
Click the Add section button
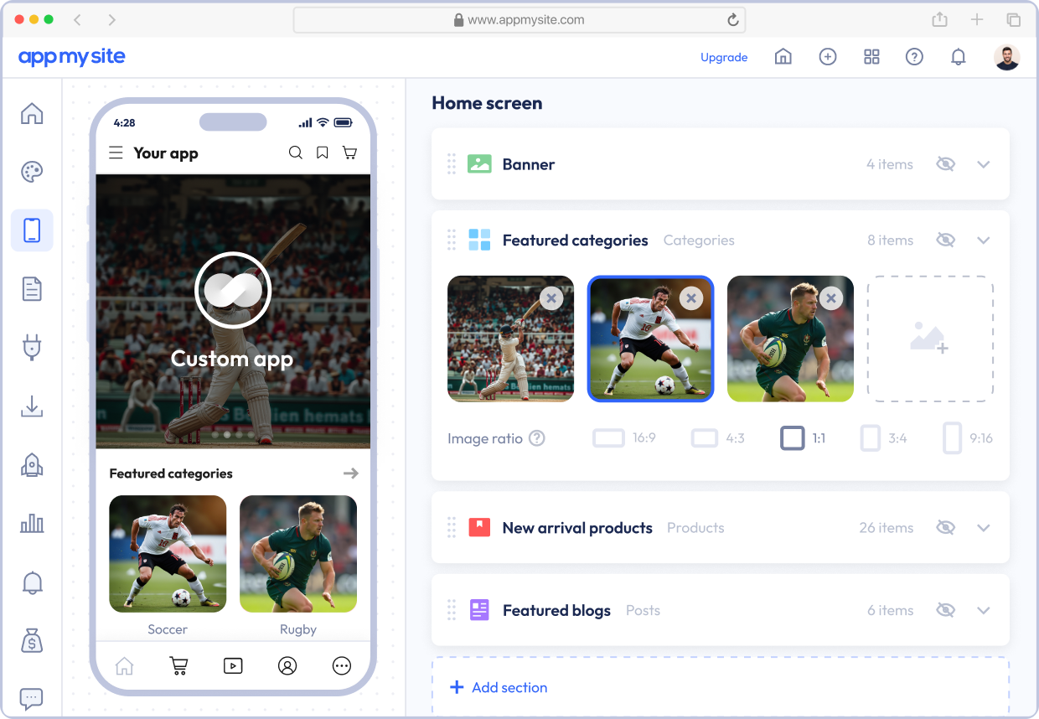click(499, 687)
